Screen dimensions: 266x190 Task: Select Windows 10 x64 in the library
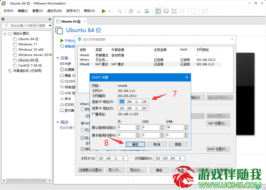point(31,49)
